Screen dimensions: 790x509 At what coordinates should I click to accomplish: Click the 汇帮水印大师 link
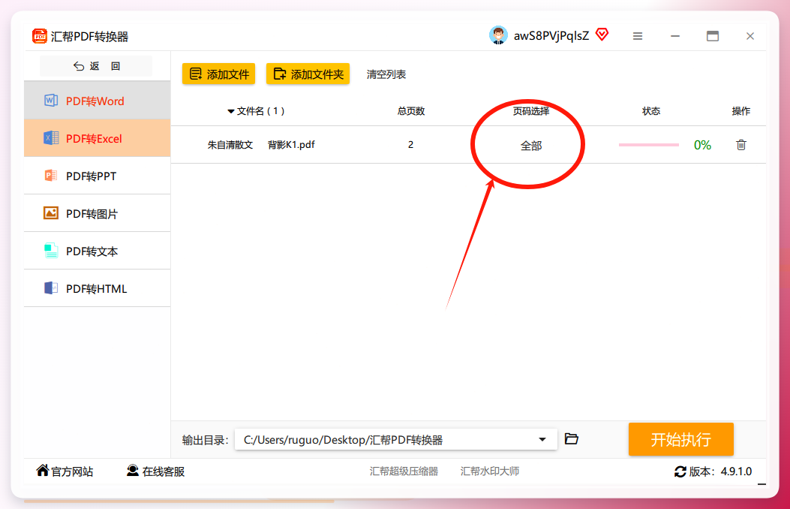[x=490, y=471]
